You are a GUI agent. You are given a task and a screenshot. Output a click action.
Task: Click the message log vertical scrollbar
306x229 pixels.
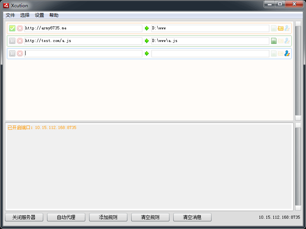[x=298, y=167]
